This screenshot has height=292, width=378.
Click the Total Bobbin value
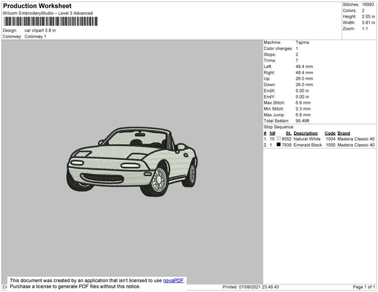304,120
